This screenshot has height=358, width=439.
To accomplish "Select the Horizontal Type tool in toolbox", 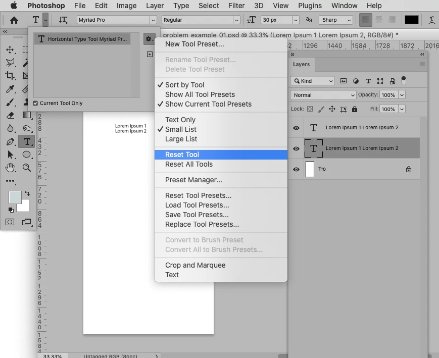I will (27, 141).
